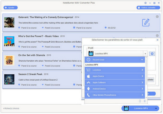The width and height of the screenshot is (163, 114).
Task: Select the Galavant poster thumbnail
Action: pyautogui.click(x=9, y=23)
